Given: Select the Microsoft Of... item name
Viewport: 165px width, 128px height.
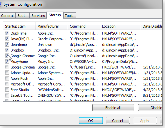Looking at the screenshot, I should [x=22, y=84].
